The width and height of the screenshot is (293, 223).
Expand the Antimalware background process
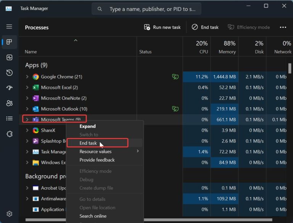27,199
